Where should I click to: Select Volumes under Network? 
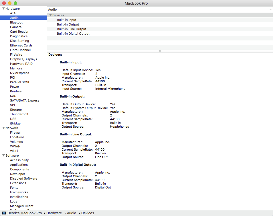coord(16,142)
